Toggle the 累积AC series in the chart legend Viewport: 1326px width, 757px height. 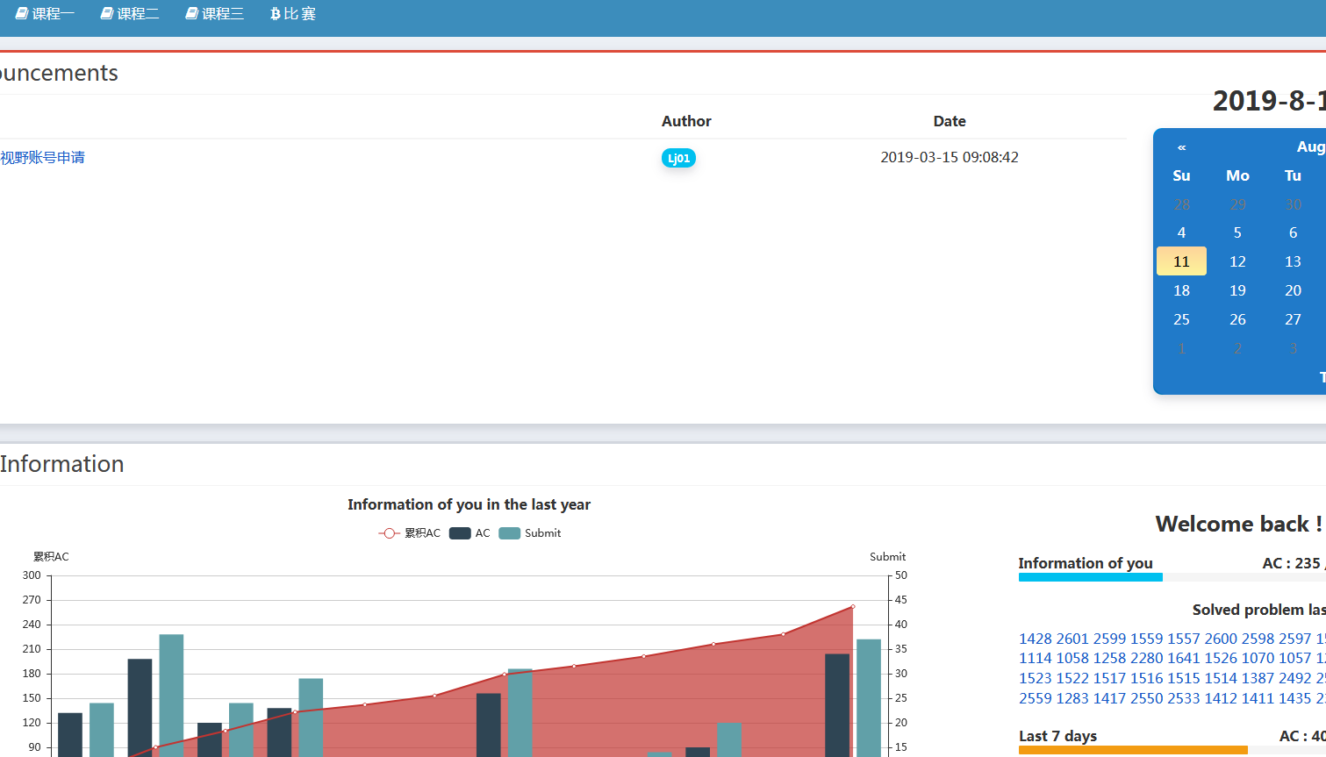click(x=409, y=533)
